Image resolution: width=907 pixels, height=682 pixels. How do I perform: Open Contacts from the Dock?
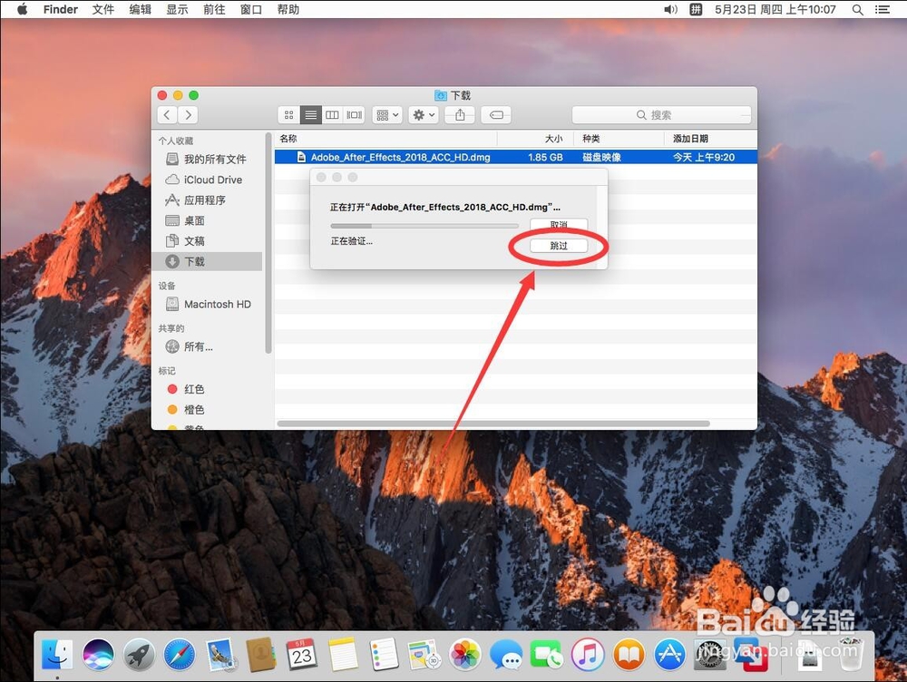261,655
